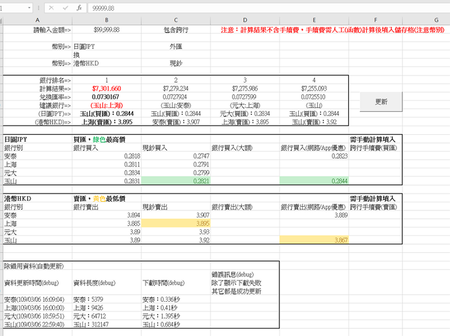Select the cell 除錯用資料(自動更新)
This screenshot has width=450, height=336.
[x=37, y=266]
